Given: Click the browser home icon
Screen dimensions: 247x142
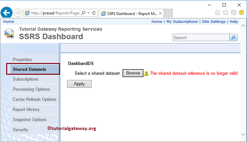Looking at the screenshot, I should (x=218, y=12).
